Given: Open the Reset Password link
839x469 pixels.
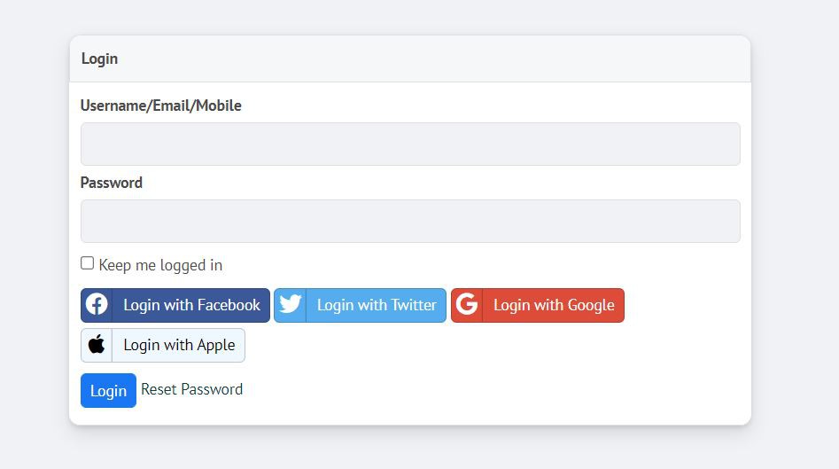Looking at the screenshot, I should tap(191, 389).
